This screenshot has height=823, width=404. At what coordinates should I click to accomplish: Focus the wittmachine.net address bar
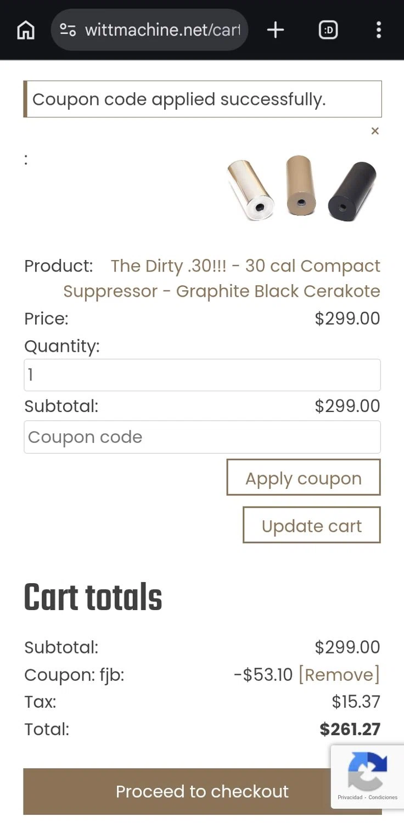[x=162, y=30]
